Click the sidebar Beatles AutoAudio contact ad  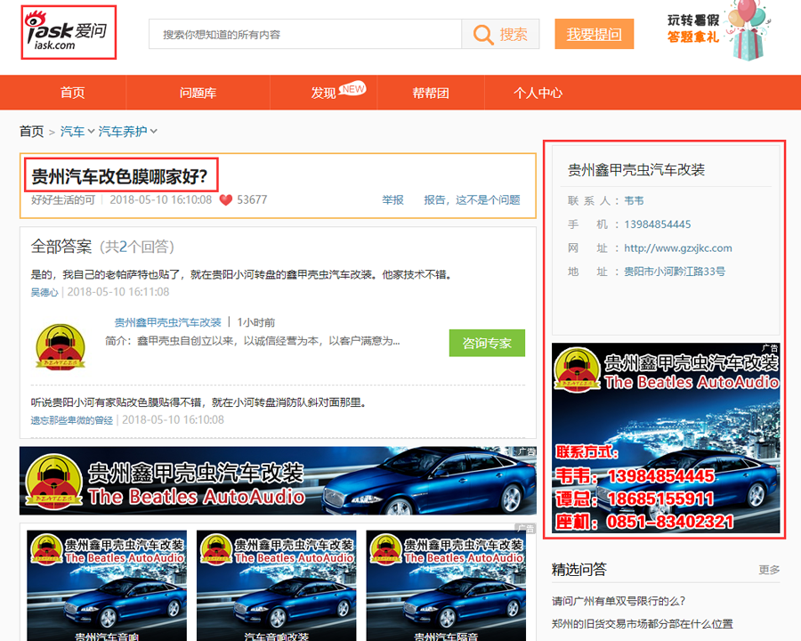(x=666, y=438)
